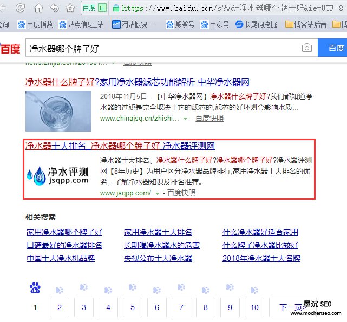
Task: Click 下一页 next page button
Action: coord(293,307)
